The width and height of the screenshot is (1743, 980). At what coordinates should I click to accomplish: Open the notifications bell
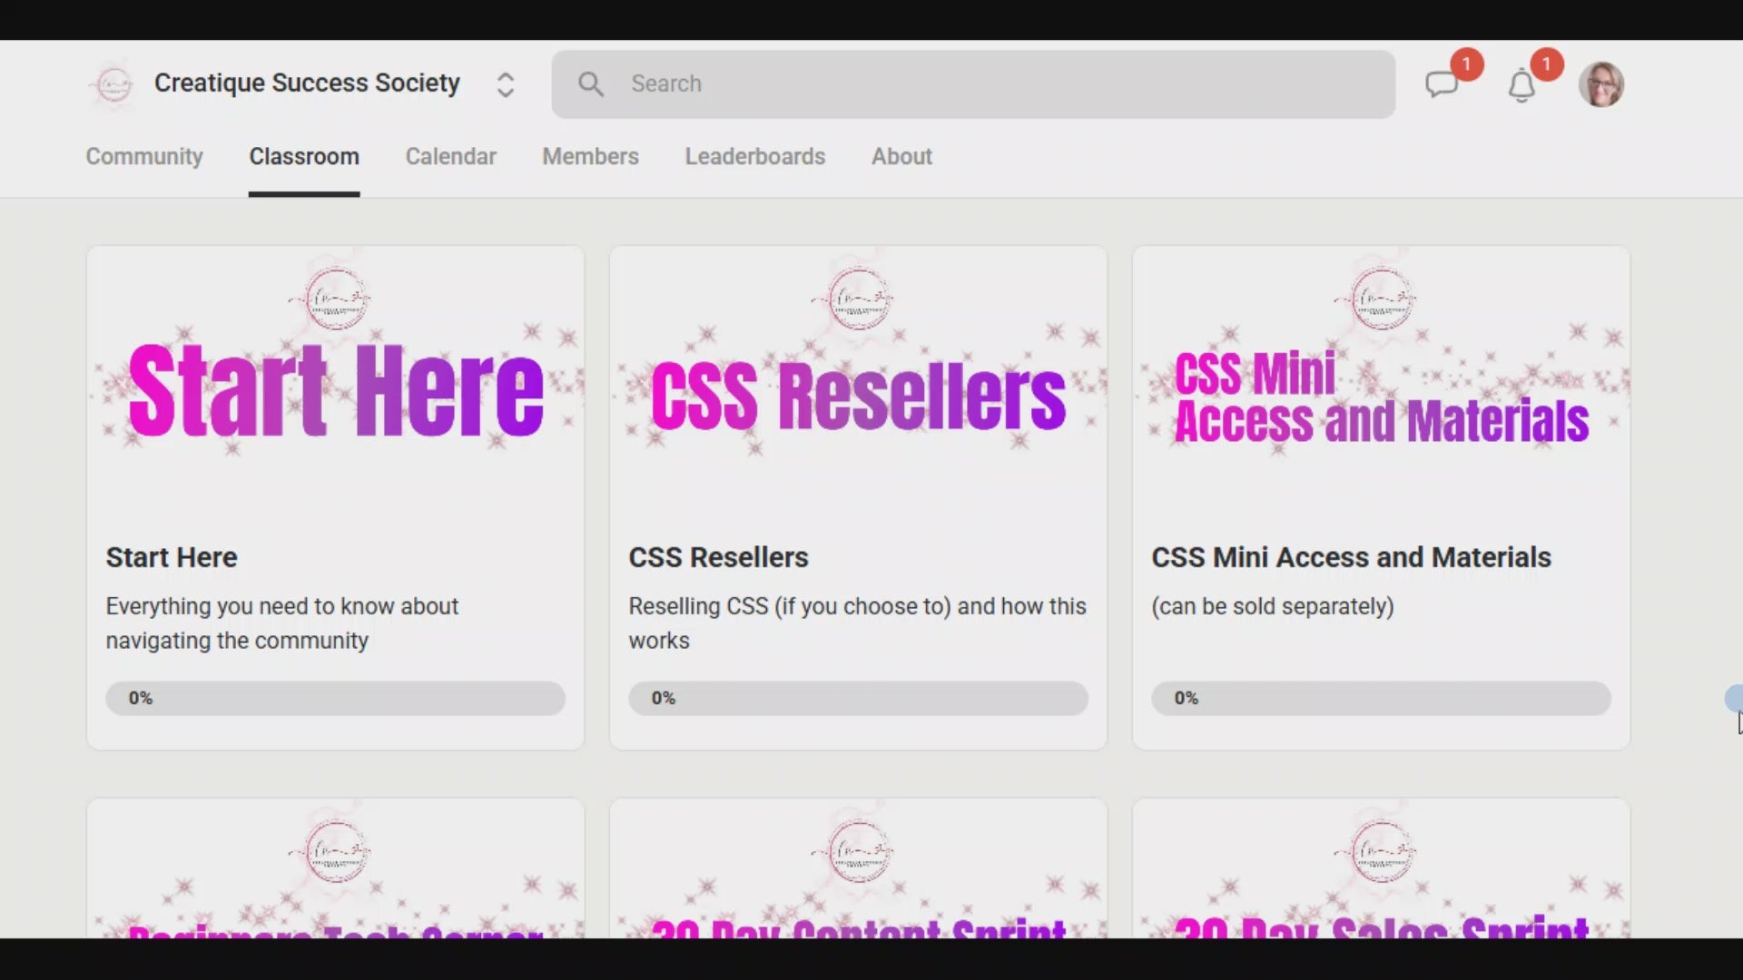pos(1521,86)
